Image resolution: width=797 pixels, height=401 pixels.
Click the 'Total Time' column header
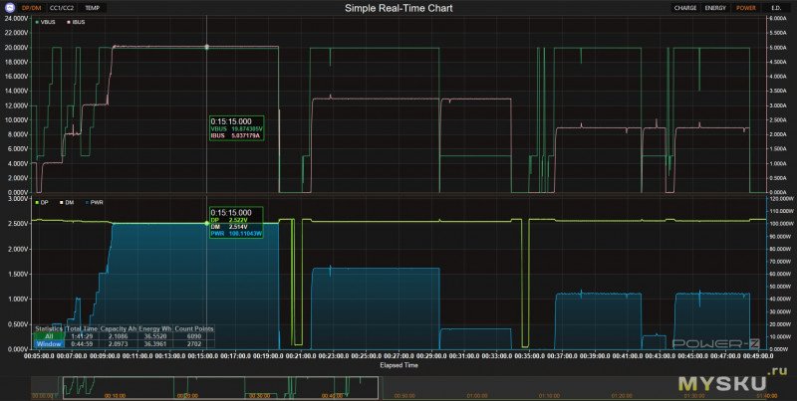pyautogui.click(x=82, y=329)
